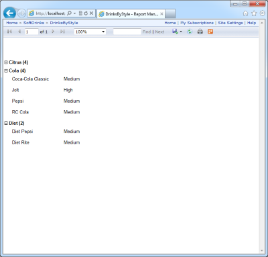Screen dimensions: 268x257
Task: Click the Find text search box
Action: pyautogui.click(x=127, y=32)
